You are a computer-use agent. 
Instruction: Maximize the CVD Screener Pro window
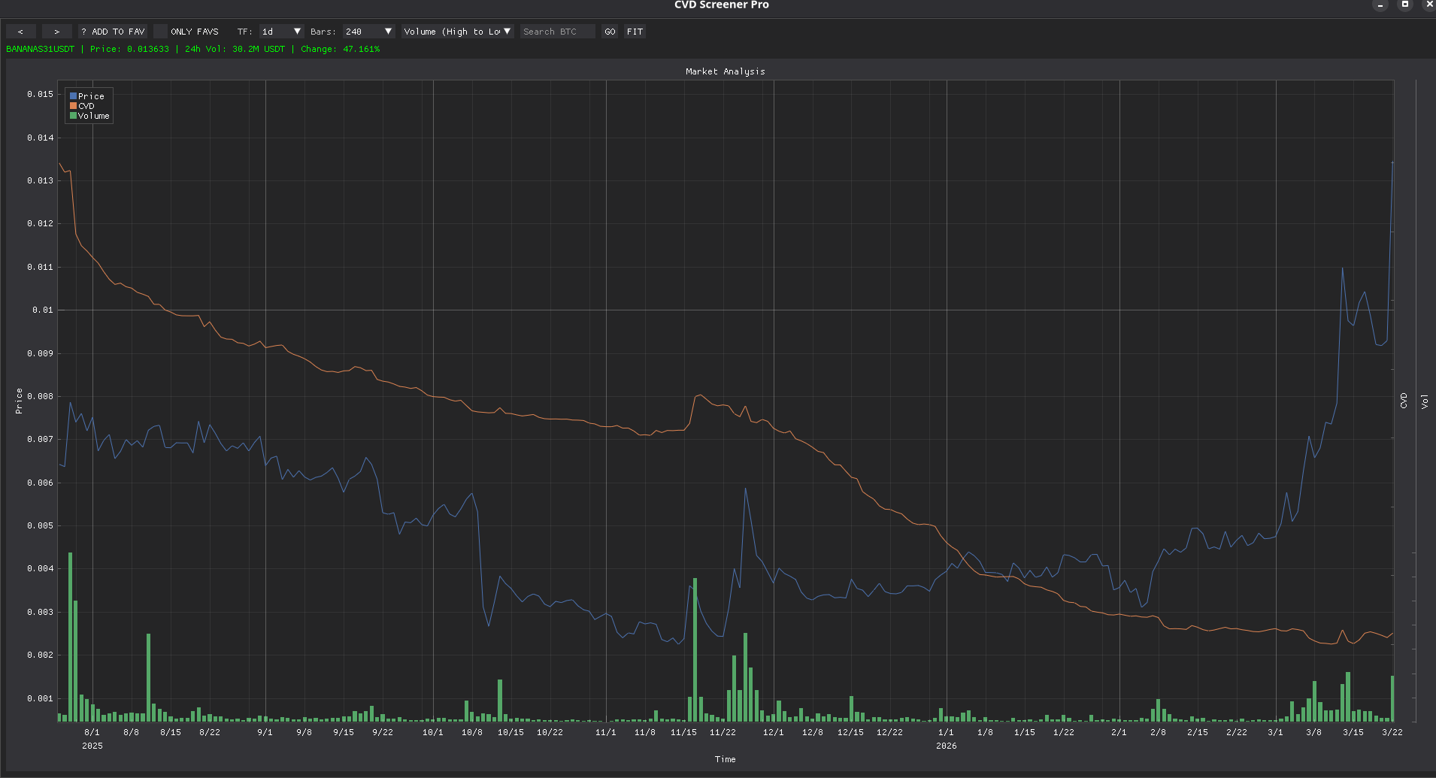[x=1404, y=5]
